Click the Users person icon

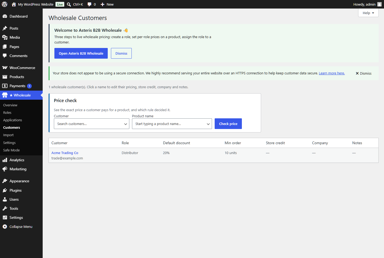[5, 199]
